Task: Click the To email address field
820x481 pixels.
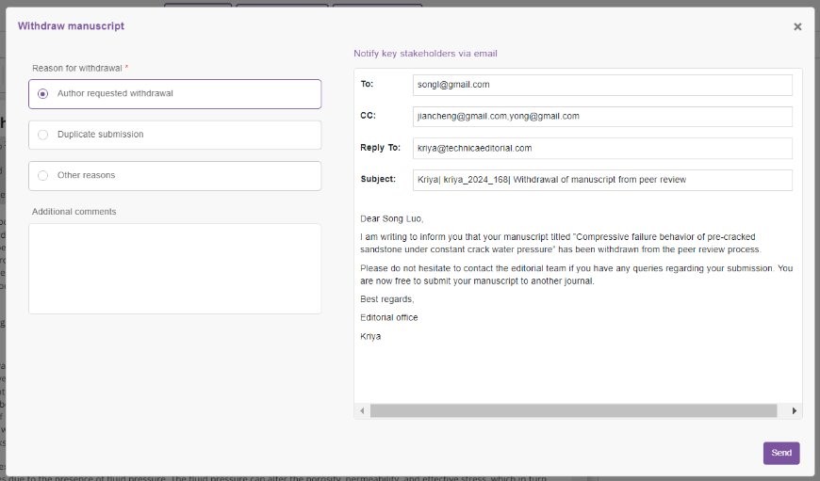Action: (602, 85)
